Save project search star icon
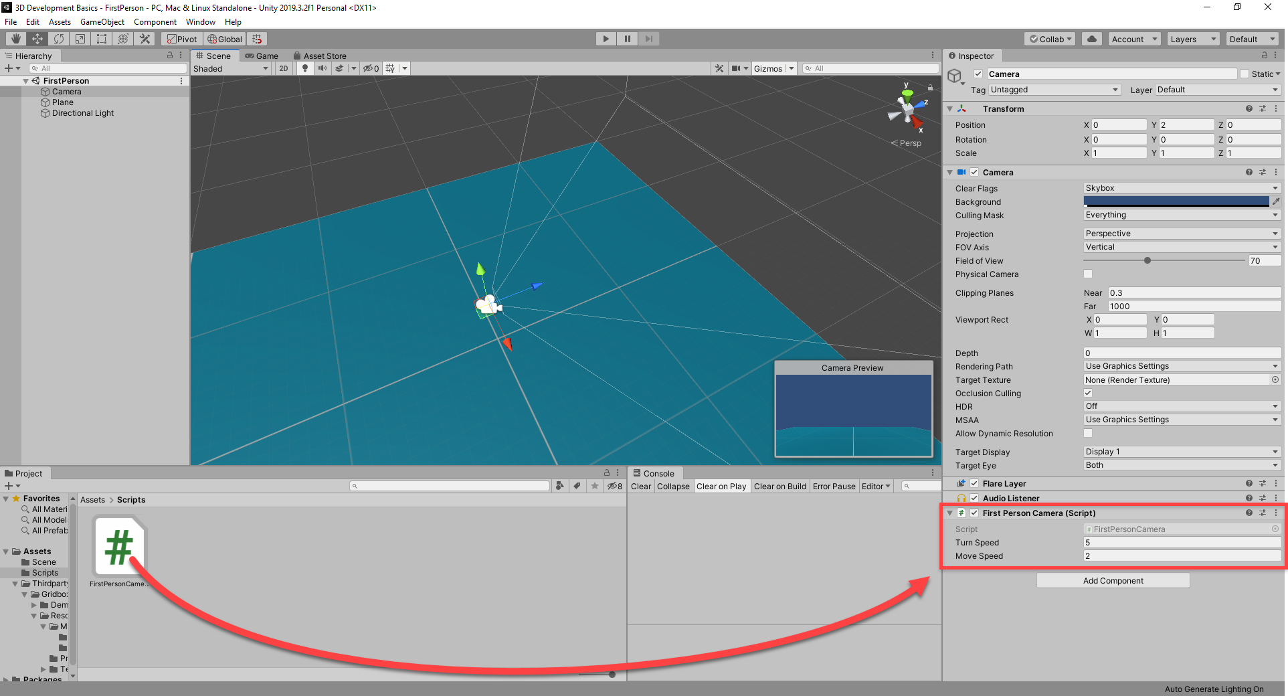This screenshot has height=696, width=1288. pyautogui.click(x=595, y=486)
